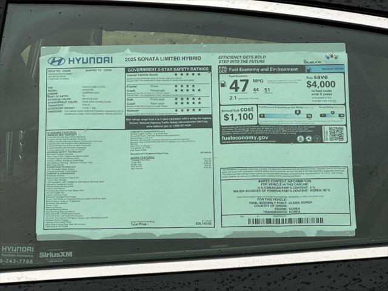Click the city MPG value 44
This screenshot has height=291, width=388.
256,90
